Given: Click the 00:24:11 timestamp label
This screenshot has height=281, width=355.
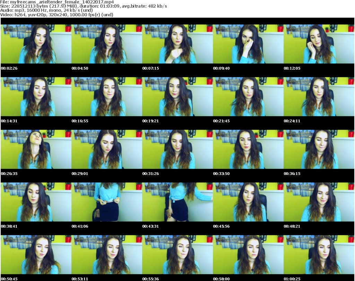Looking at the screenshot, I should [292, 121].
